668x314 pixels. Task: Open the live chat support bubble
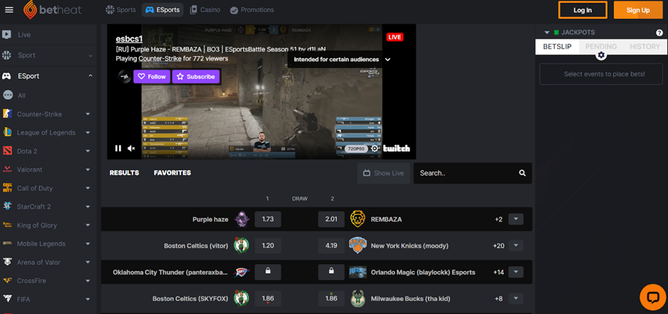tap(652, 297)
